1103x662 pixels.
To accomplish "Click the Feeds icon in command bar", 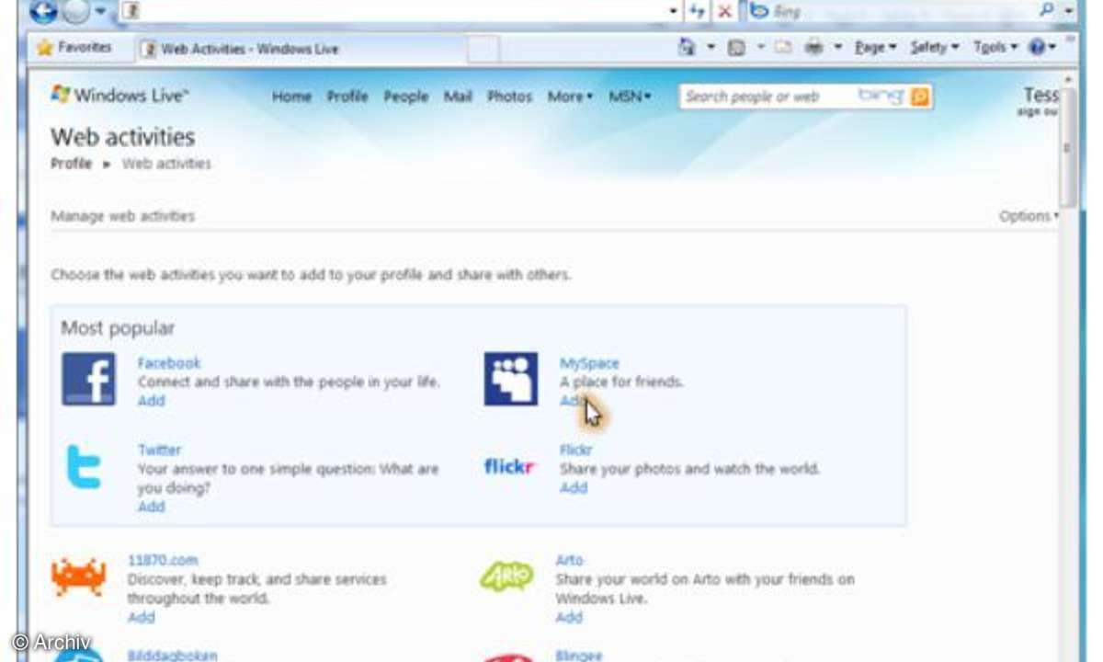I will [735, 48].
